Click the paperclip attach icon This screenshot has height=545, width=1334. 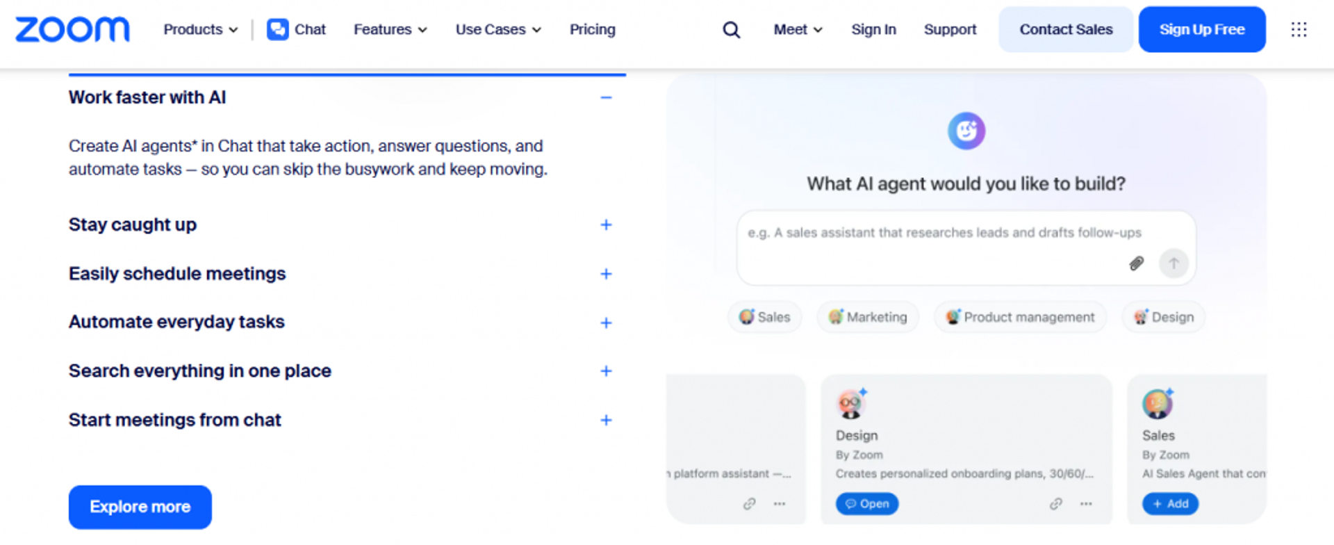tap(1136, 263)
